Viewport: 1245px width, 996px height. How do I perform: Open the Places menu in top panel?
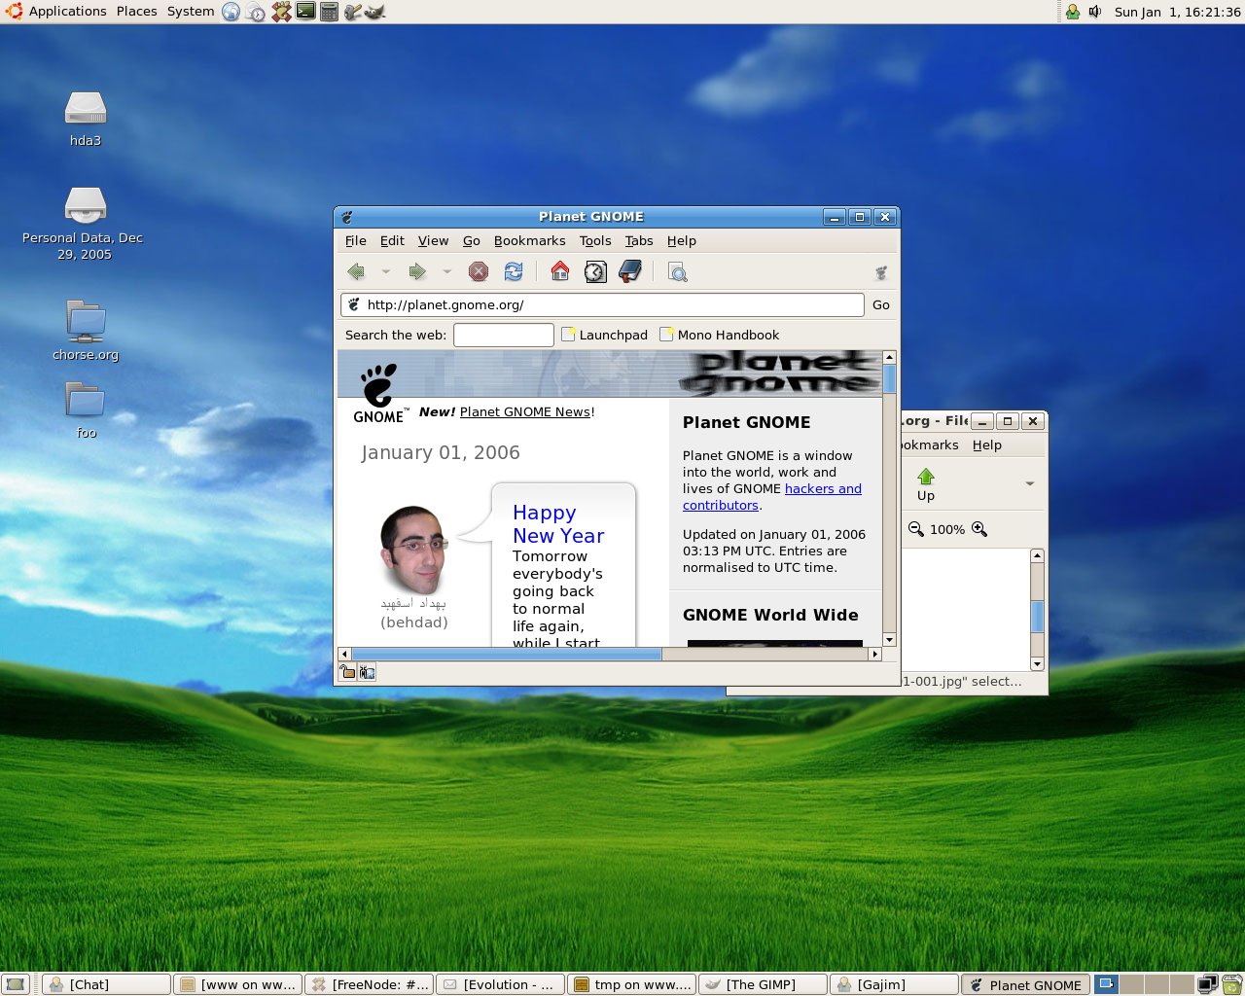(x=136, y=12)
